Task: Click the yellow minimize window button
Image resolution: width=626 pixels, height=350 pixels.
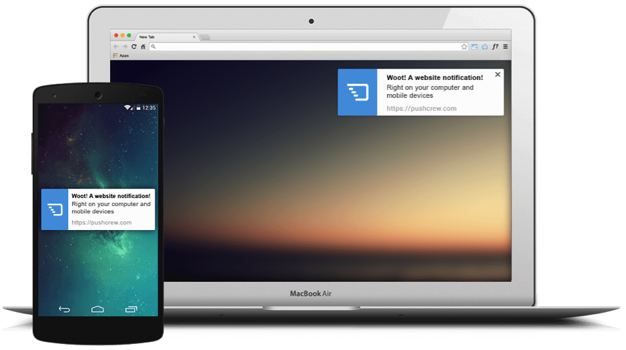Action: tap(123, 35)
